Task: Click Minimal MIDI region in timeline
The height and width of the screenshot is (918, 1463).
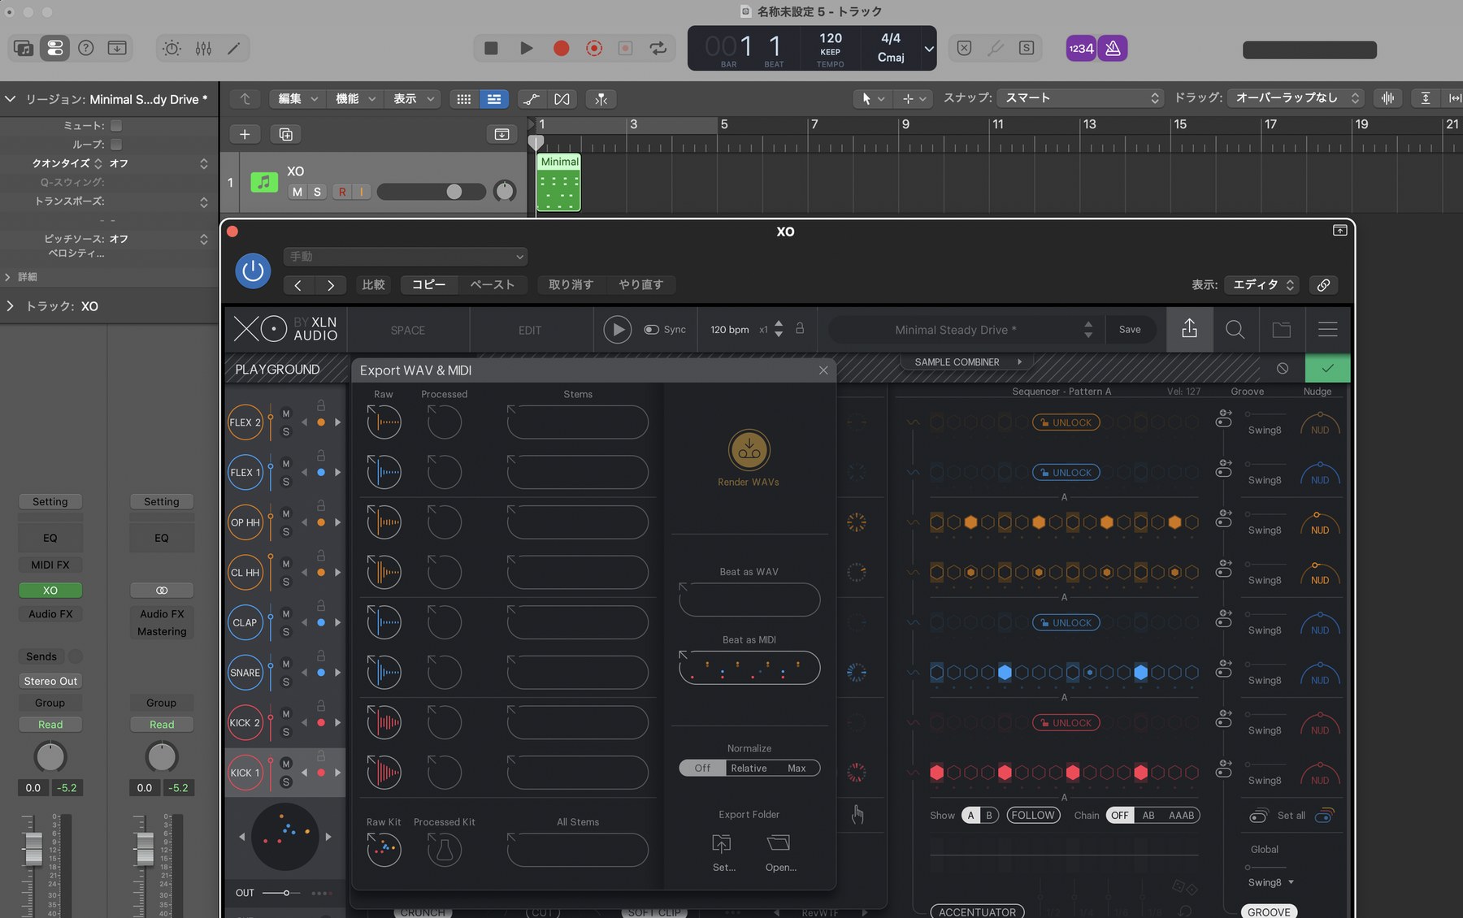Action: [559, 182]
